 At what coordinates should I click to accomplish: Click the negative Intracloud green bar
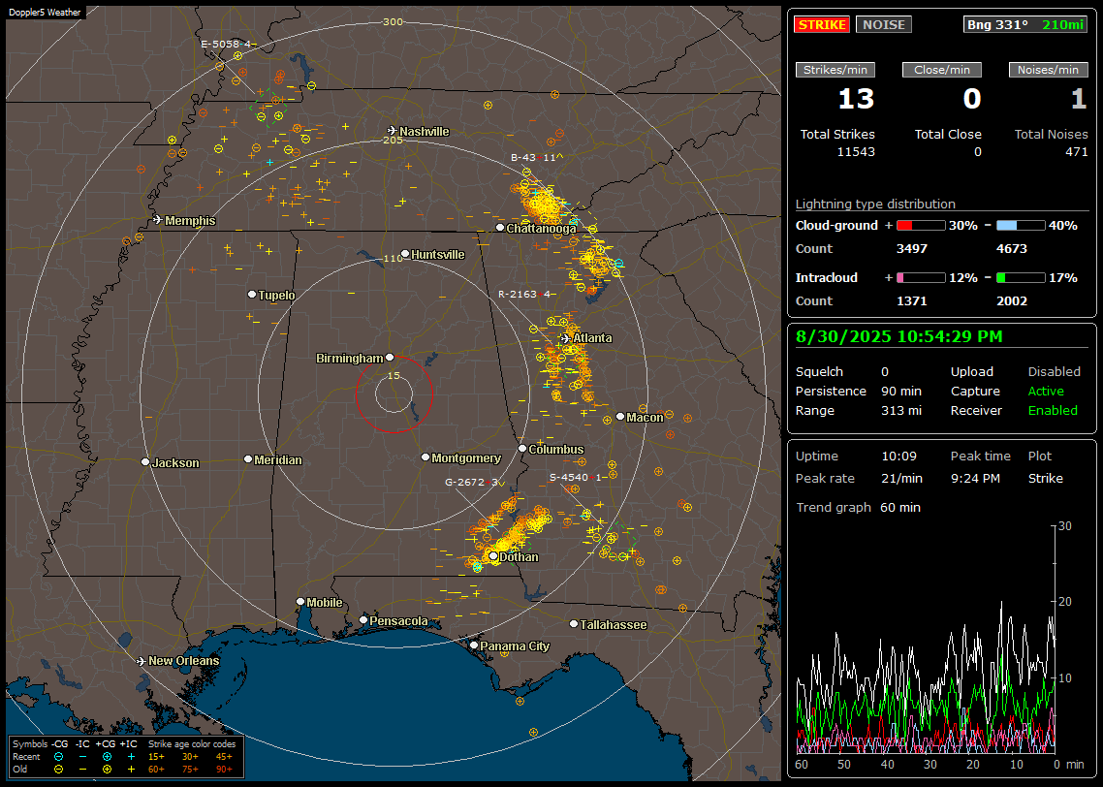pos(1021,278)
